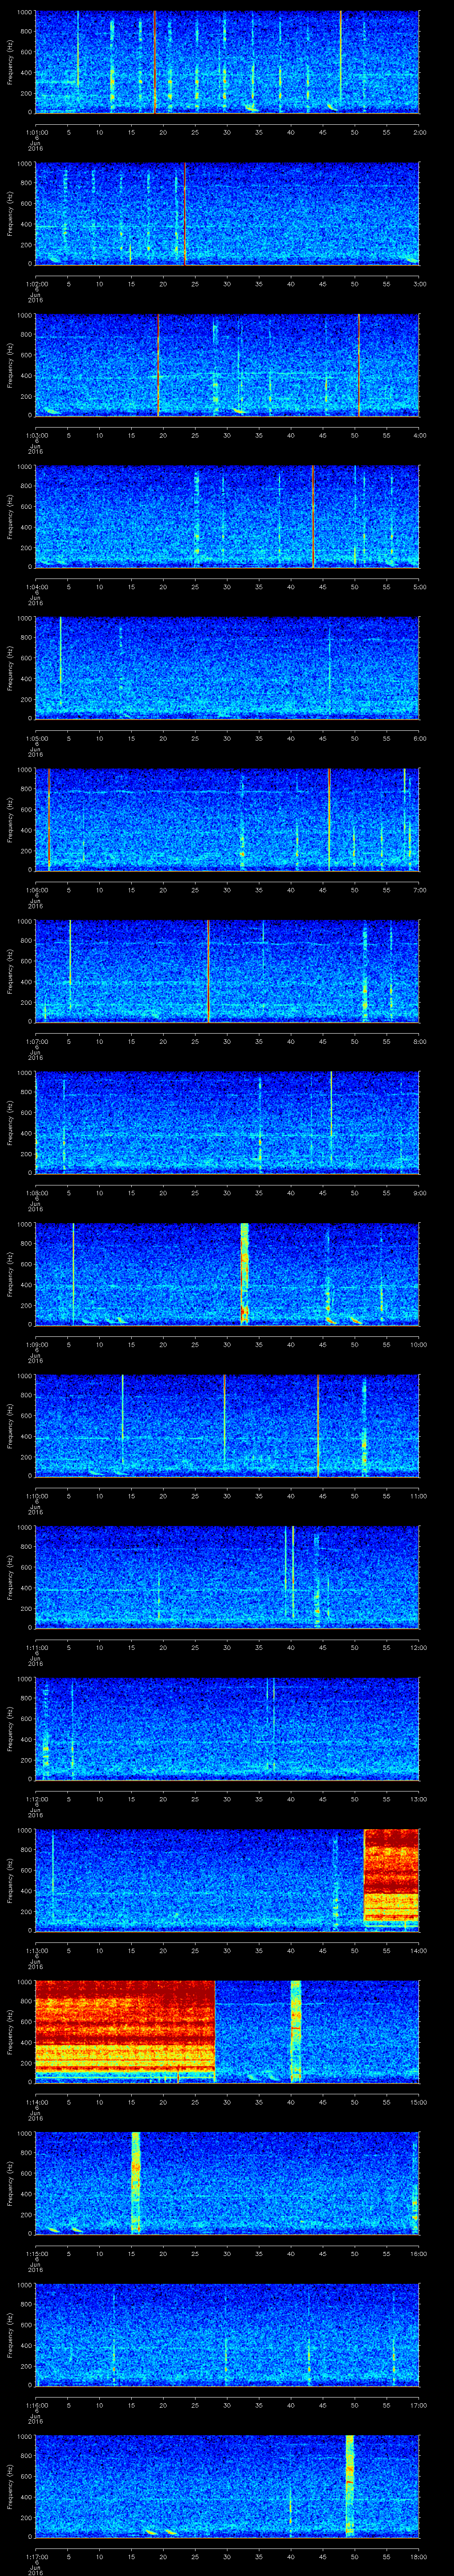Click the '11:00' end time label

(x=418, y=1496)
